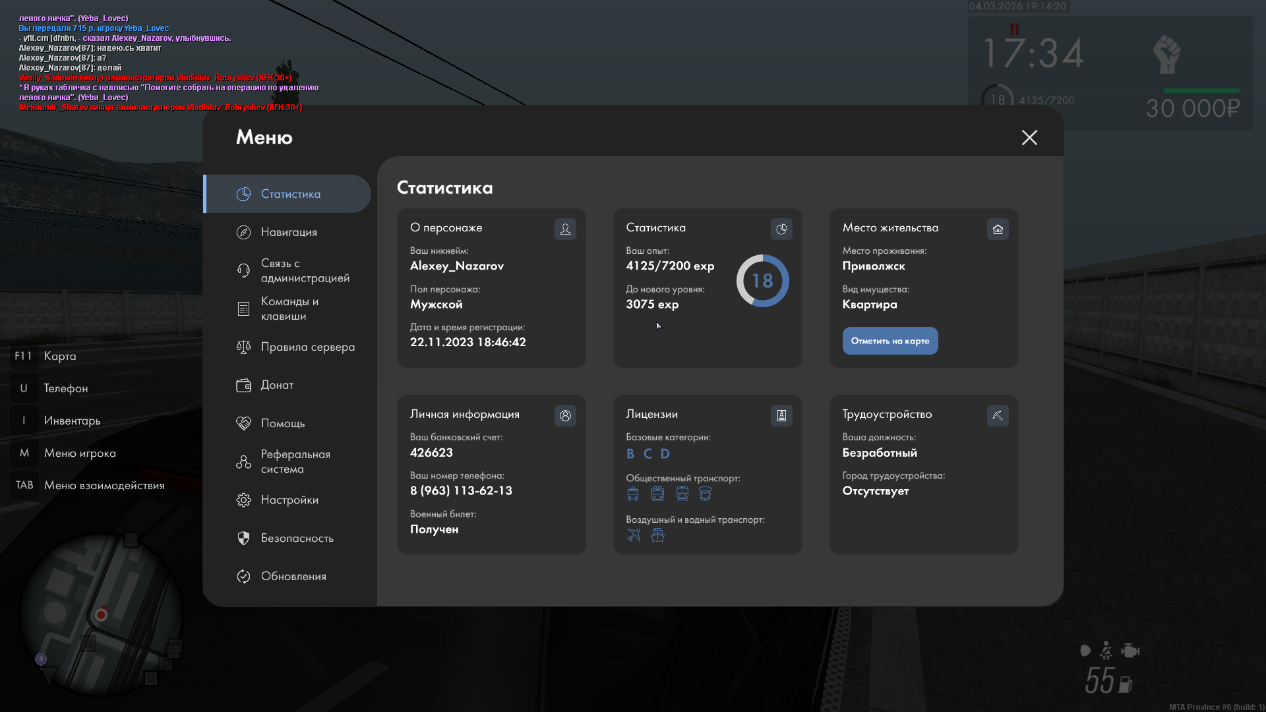Click the first bus license icon
Screen dimensions: 1266x712
[633, 494]
